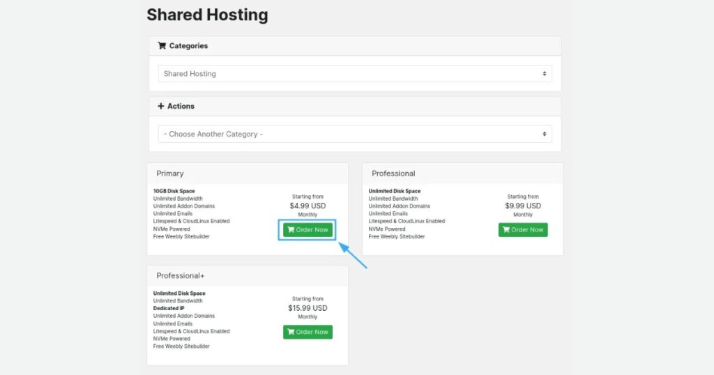
Task: Click the Shared Hosting page title
Action: [207, 15]
